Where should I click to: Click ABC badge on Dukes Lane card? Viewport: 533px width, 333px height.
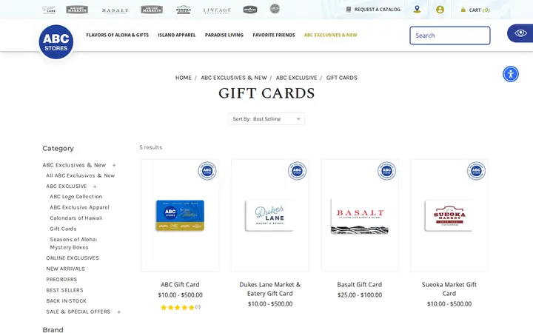[x=297, y=171]
